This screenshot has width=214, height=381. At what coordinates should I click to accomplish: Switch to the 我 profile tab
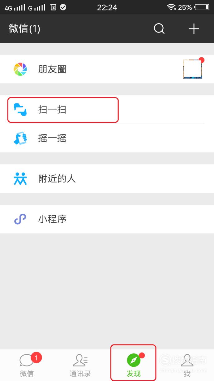(x=187, y=365)
